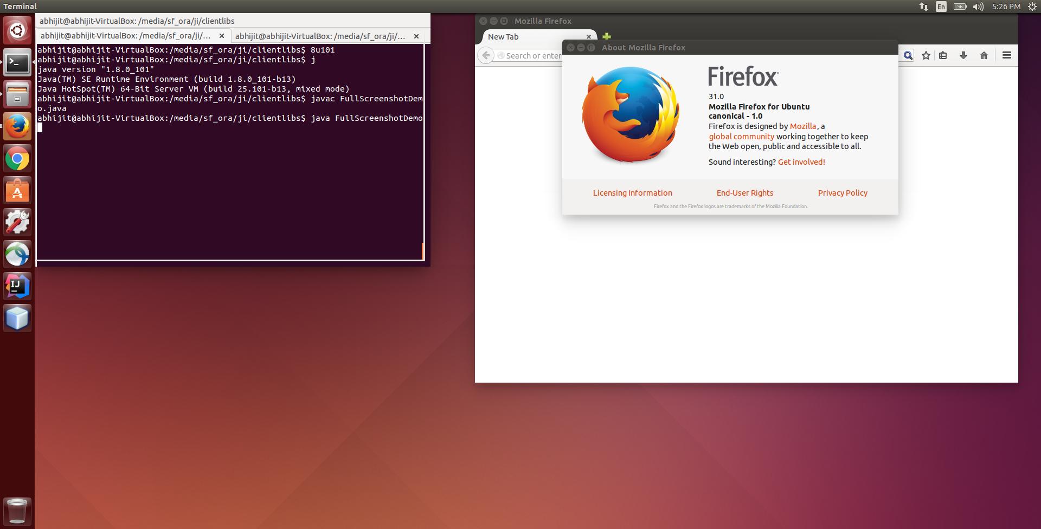This screenshot has width=1041, height=529.
Task: Open the Licensing Information link
Action: point(632,193)
